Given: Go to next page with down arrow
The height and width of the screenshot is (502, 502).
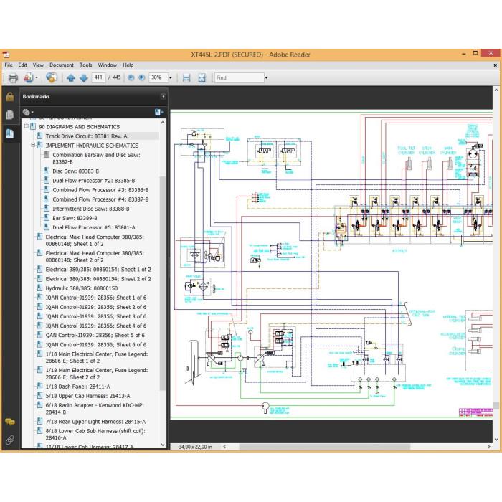Looking at the screenshot, I should 84,77.
